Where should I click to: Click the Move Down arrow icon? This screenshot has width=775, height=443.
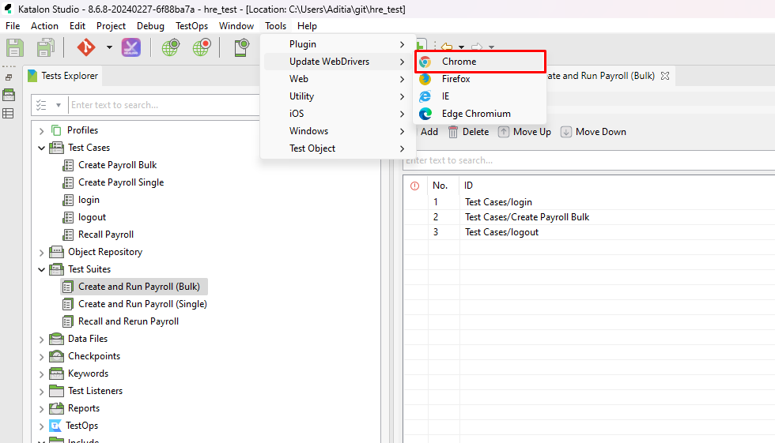(566, 132)
